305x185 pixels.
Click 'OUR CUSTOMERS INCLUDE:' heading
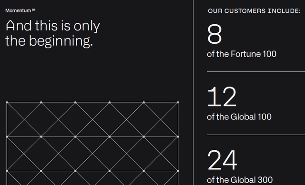254,11
